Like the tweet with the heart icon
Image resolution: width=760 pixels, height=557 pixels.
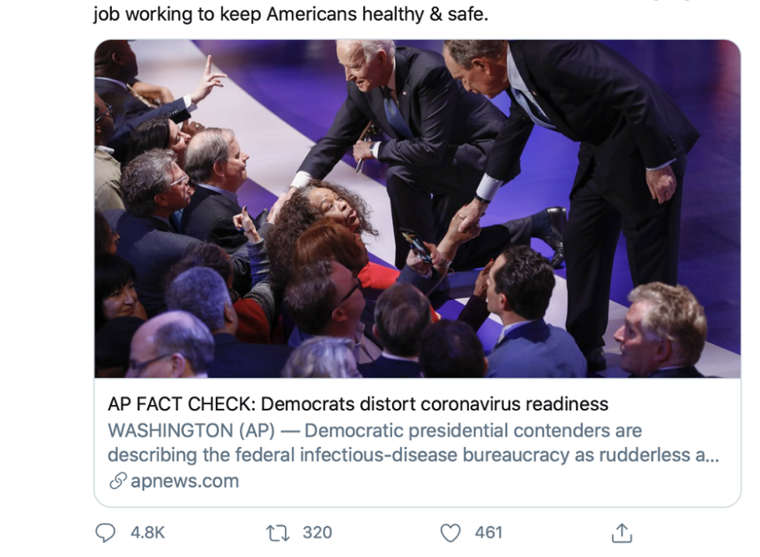click(450, 533)
